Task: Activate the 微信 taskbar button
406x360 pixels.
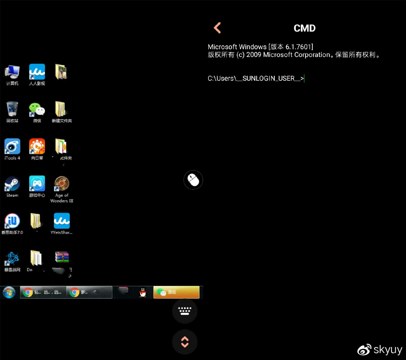Action: pos(176,292)
